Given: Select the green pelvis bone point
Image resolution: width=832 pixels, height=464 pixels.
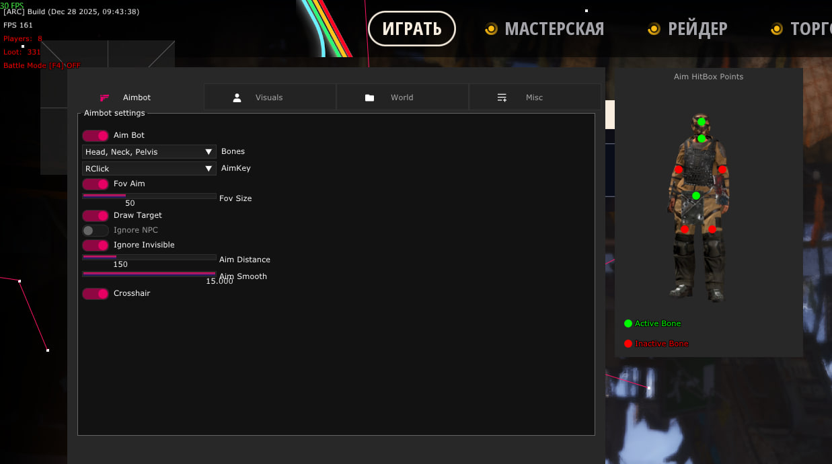Looking at the screenshot, I should (696, 196).
